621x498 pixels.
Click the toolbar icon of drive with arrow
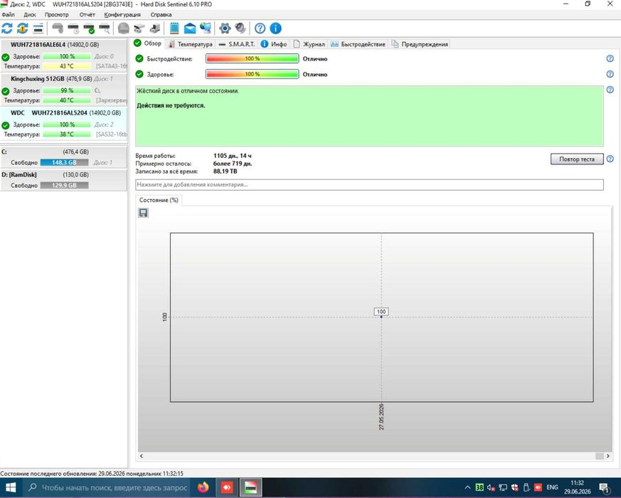pos(155,28)
